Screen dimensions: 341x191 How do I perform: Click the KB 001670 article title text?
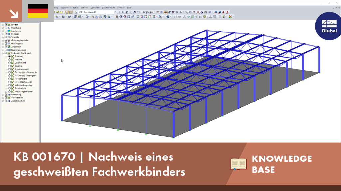tap(99, 164)
